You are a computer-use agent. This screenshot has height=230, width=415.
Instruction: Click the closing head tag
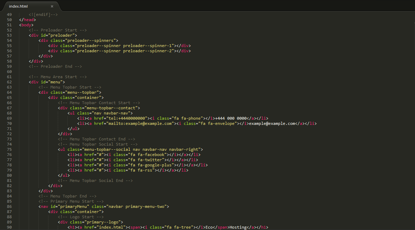(x=27, y=20)
